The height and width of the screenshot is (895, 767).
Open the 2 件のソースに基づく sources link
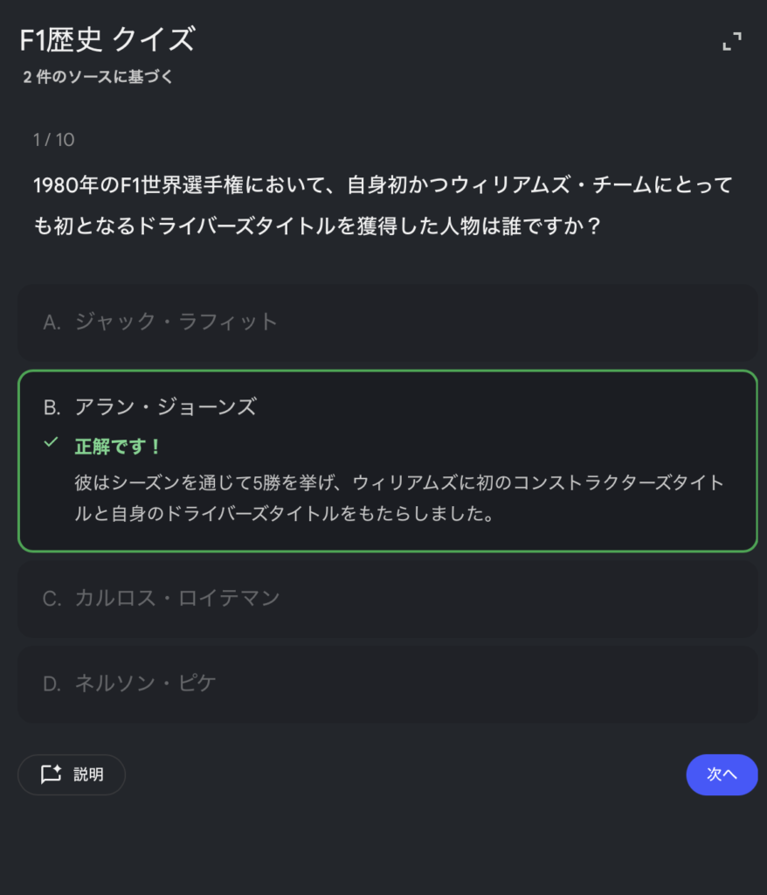click(x=98, y=77)
